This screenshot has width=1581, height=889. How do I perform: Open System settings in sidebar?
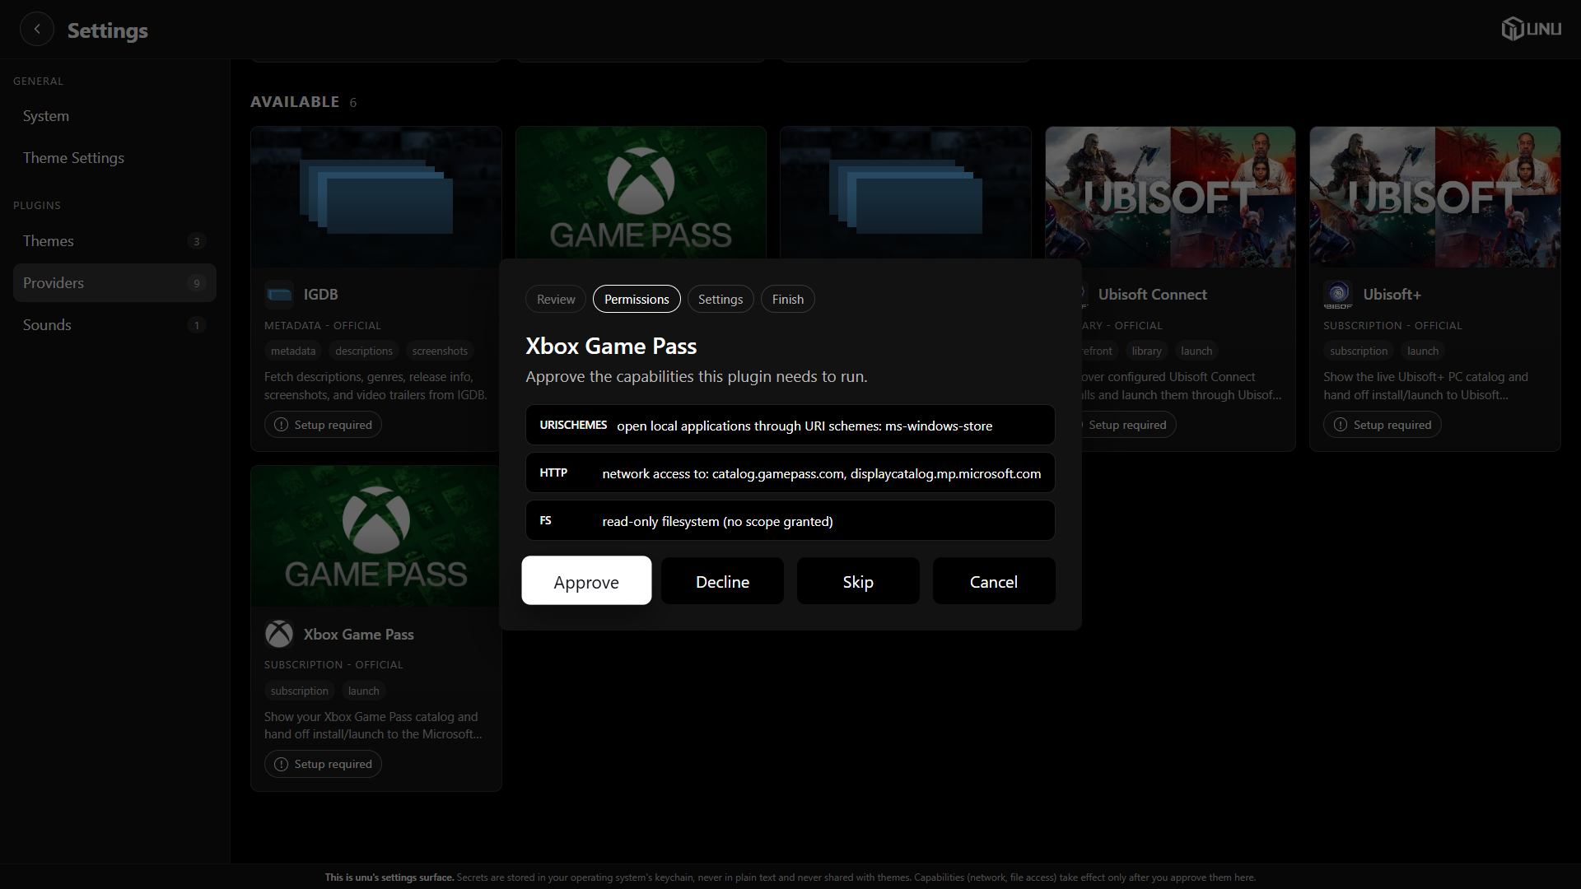point(114,116)
